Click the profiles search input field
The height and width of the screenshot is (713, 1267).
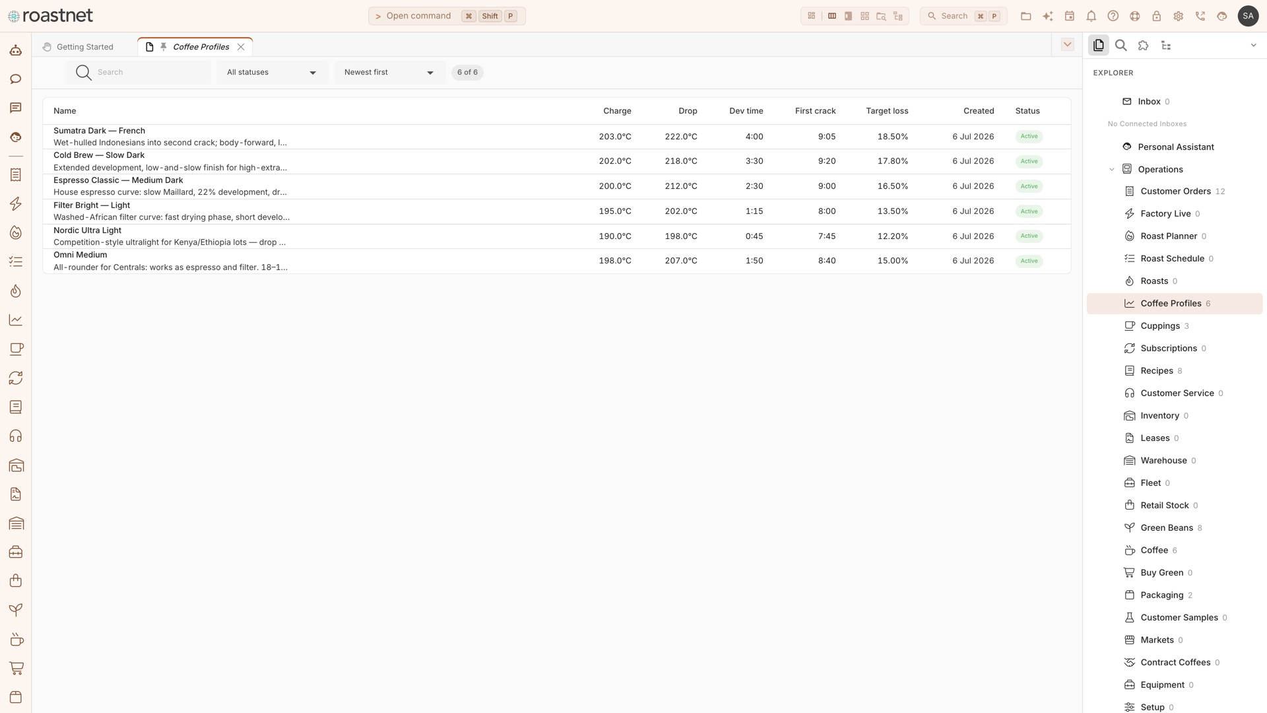[139, 73]
